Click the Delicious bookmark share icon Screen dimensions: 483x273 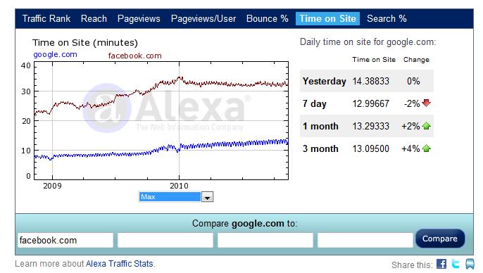pos(470,264)
